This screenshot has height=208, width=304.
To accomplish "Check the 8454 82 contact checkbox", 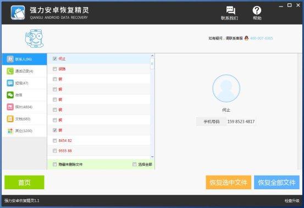I will [54, 140].
